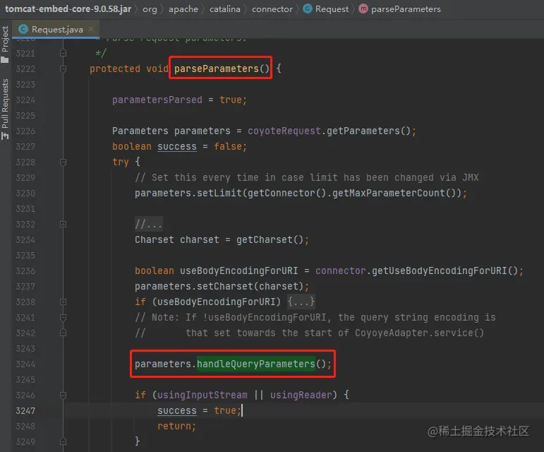The width and height of the screenshot is (544, 452).
Task: Click the comment on line 3229
Action: [307, 178]
